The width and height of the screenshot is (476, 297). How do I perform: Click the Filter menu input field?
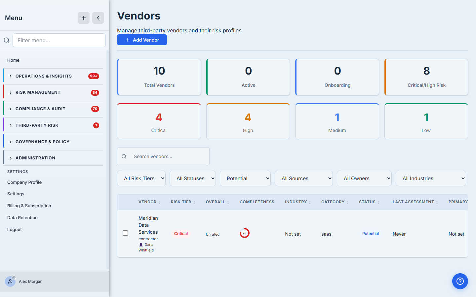pos(59,40)
